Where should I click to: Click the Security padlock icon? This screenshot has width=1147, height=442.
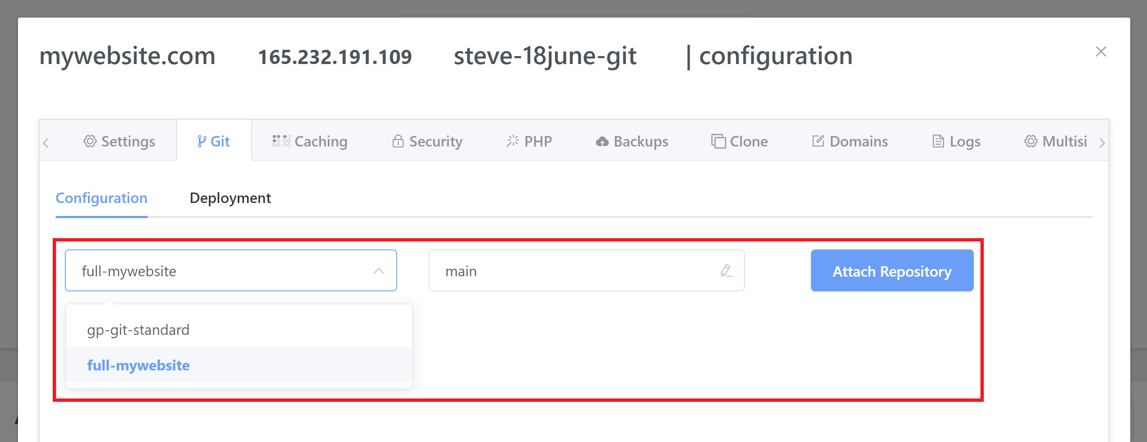tap(398, 141)
